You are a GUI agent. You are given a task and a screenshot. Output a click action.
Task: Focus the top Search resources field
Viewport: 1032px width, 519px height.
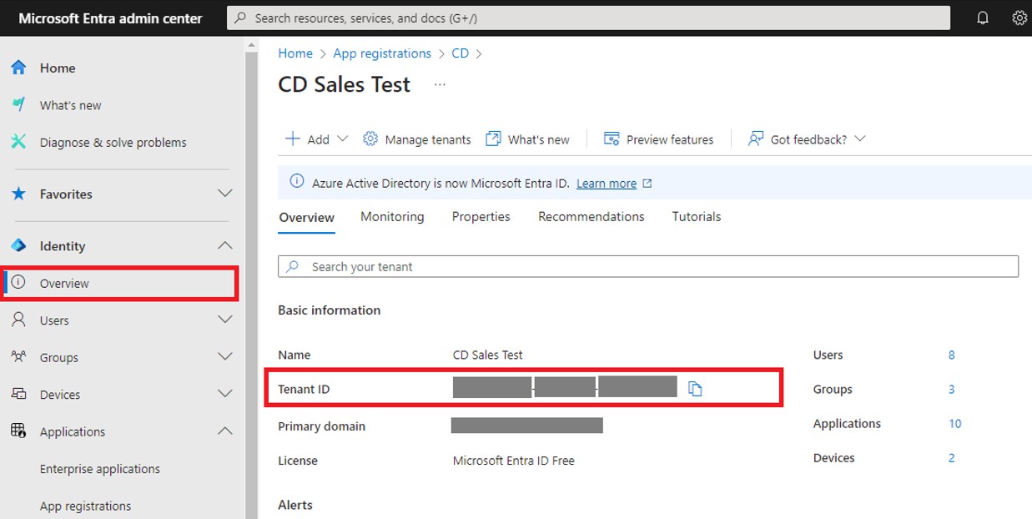point(588,18)
